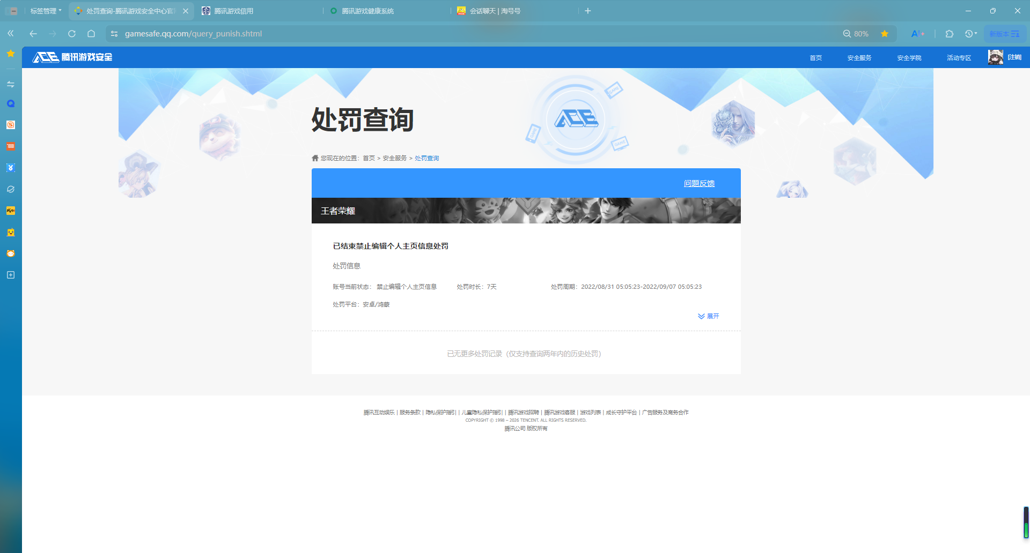1030x553 pixels.
Task: Click the page-top ACE circular emblem
Action: pyautogui.click(x=576, y=118)
